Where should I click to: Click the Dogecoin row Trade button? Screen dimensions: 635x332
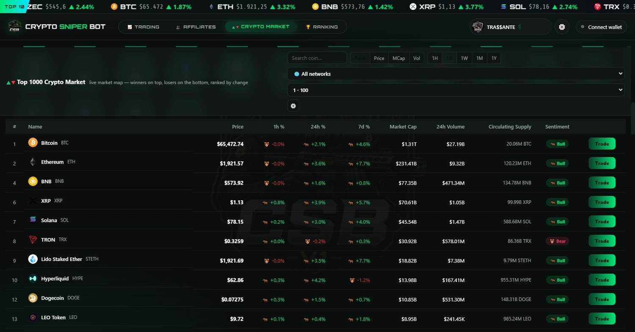pos(602,299)
